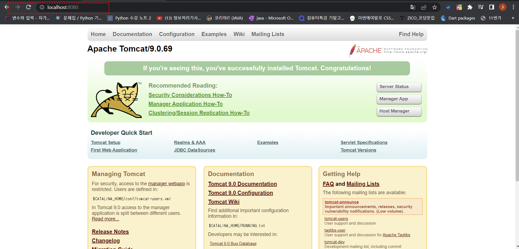
Task: Open the Servlet Specifications link
Action: tap(364, 142)
